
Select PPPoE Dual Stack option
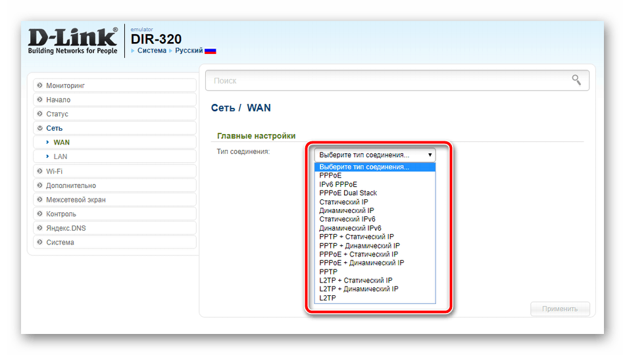coord(375,193)
